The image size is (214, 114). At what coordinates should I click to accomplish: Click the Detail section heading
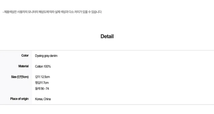107,37
